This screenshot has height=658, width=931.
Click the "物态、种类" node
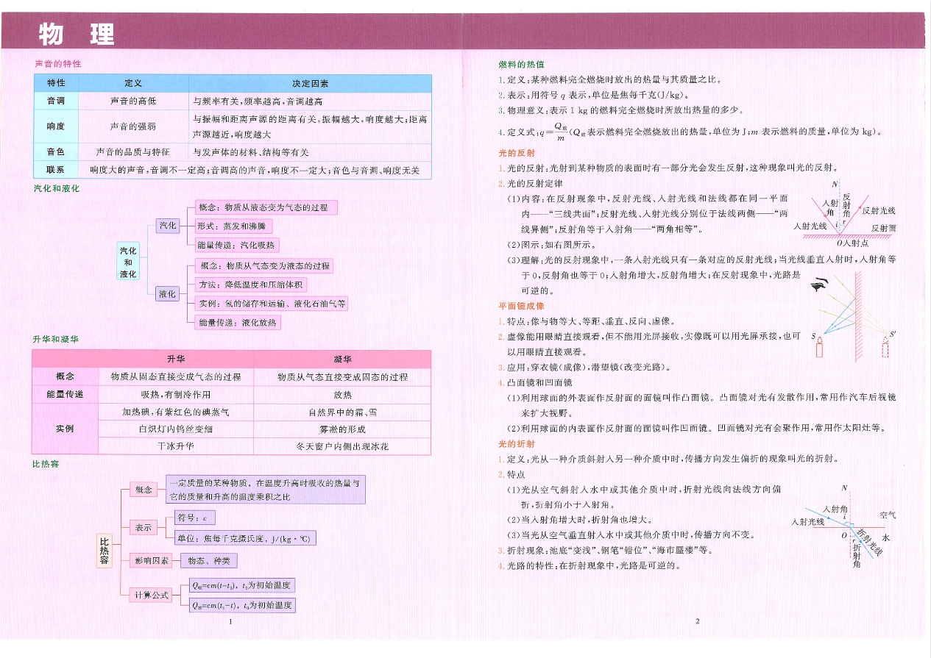[209, 561]
